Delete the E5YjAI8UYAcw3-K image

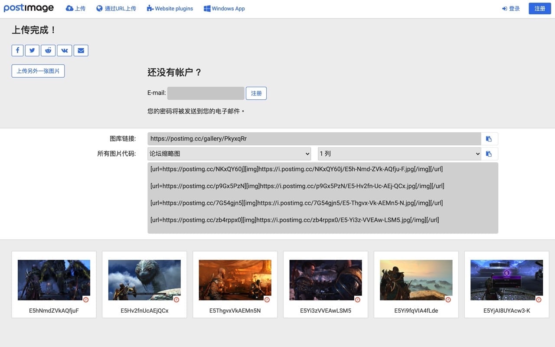coord(538,299)
